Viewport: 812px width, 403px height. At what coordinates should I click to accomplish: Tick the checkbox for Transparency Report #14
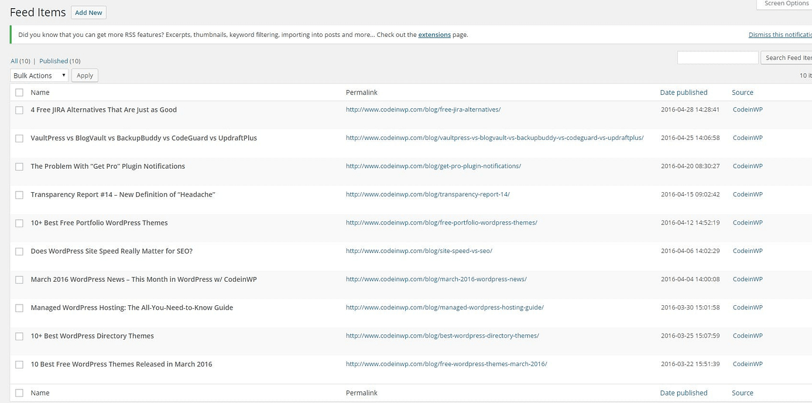(19, 195)
